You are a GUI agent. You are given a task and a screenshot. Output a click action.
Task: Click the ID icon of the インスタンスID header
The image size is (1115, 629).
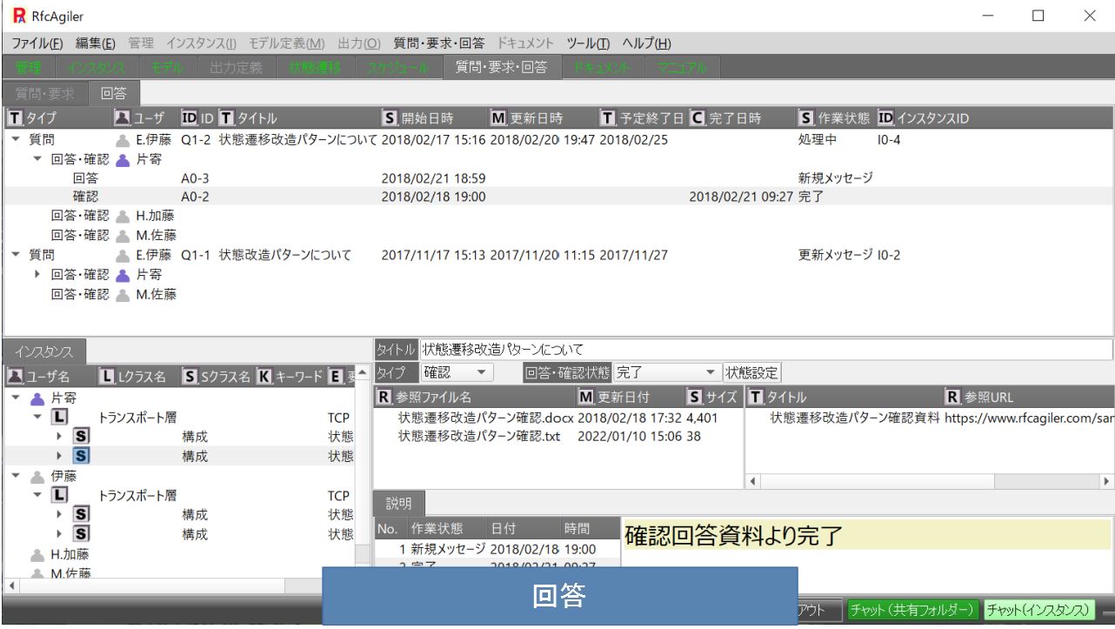coord(886,117)
